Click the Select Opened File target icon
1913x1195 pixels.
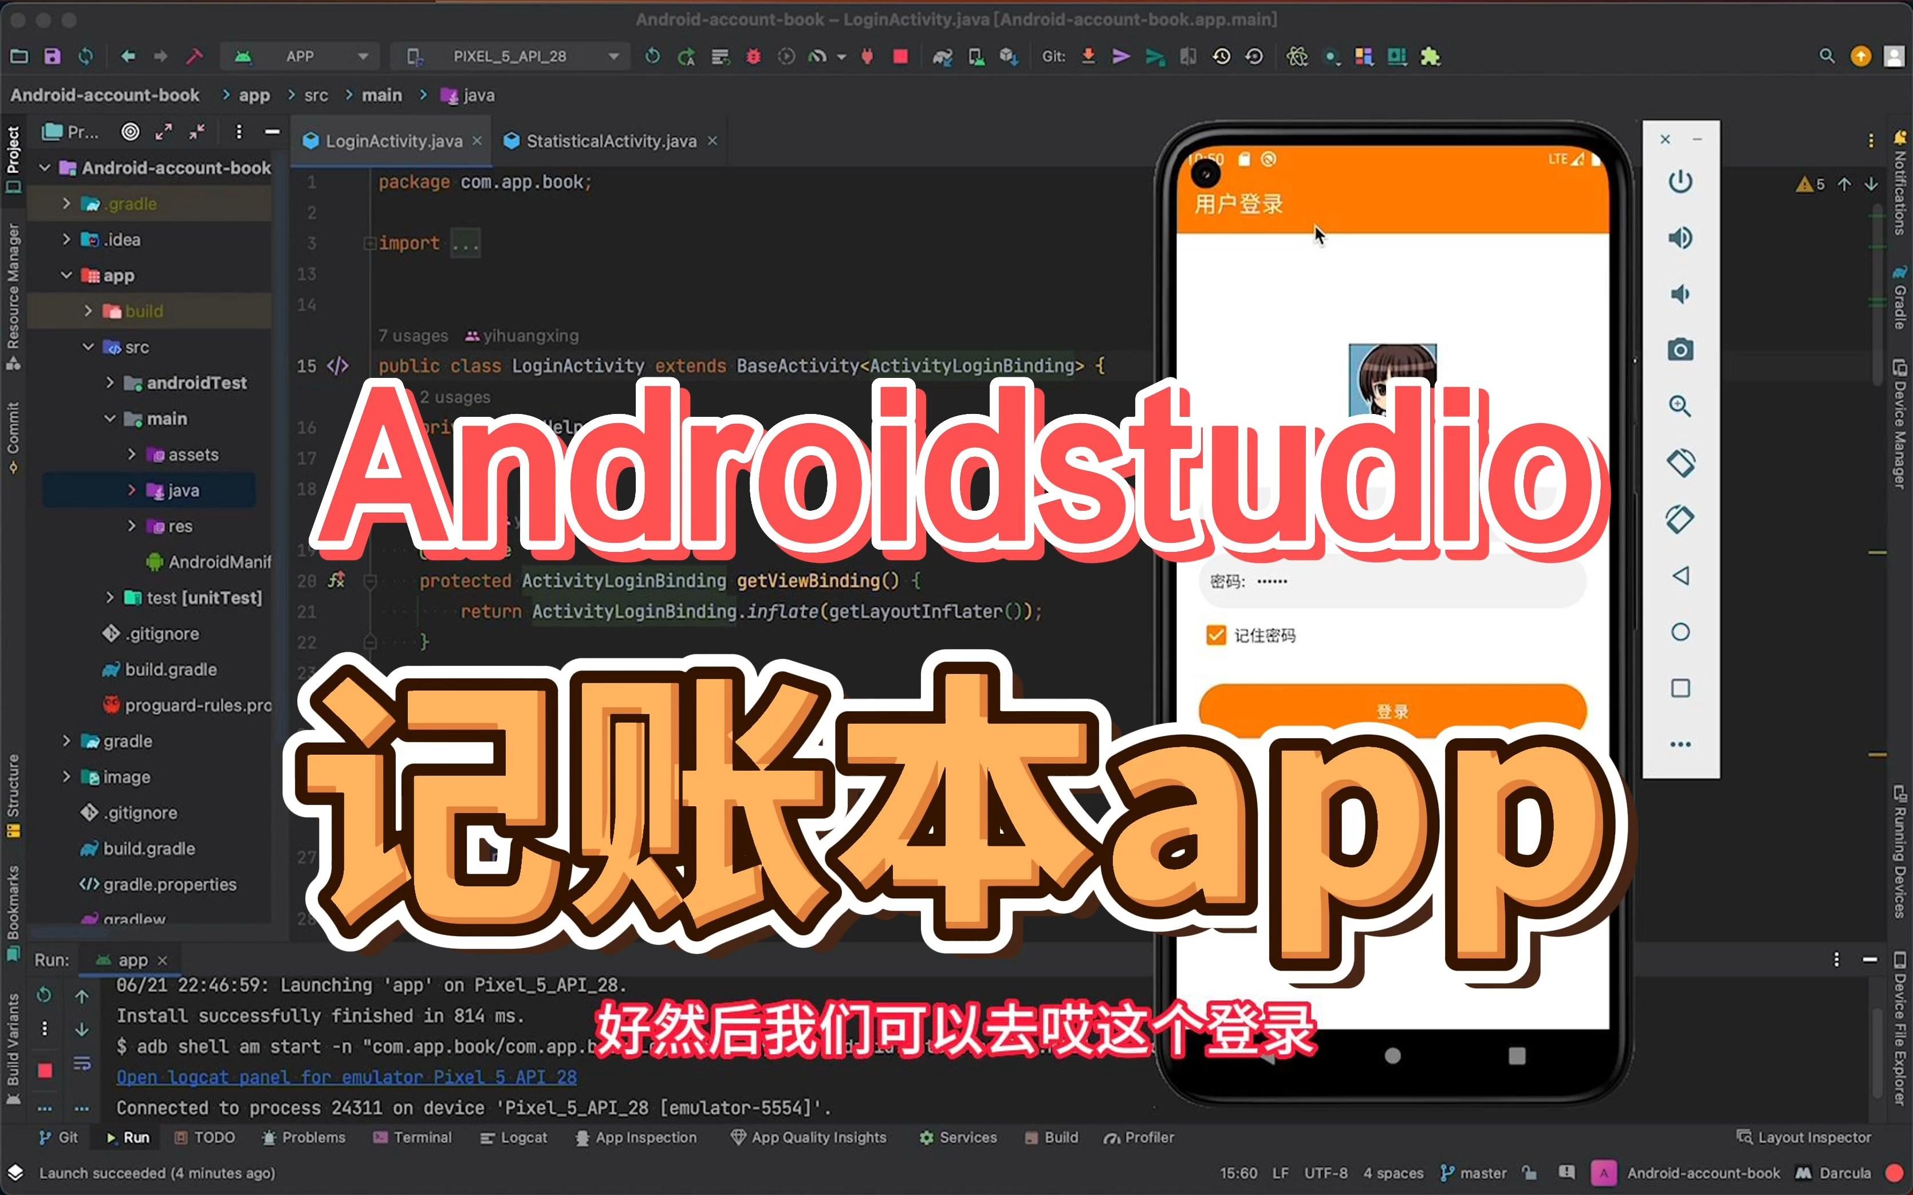131,132
